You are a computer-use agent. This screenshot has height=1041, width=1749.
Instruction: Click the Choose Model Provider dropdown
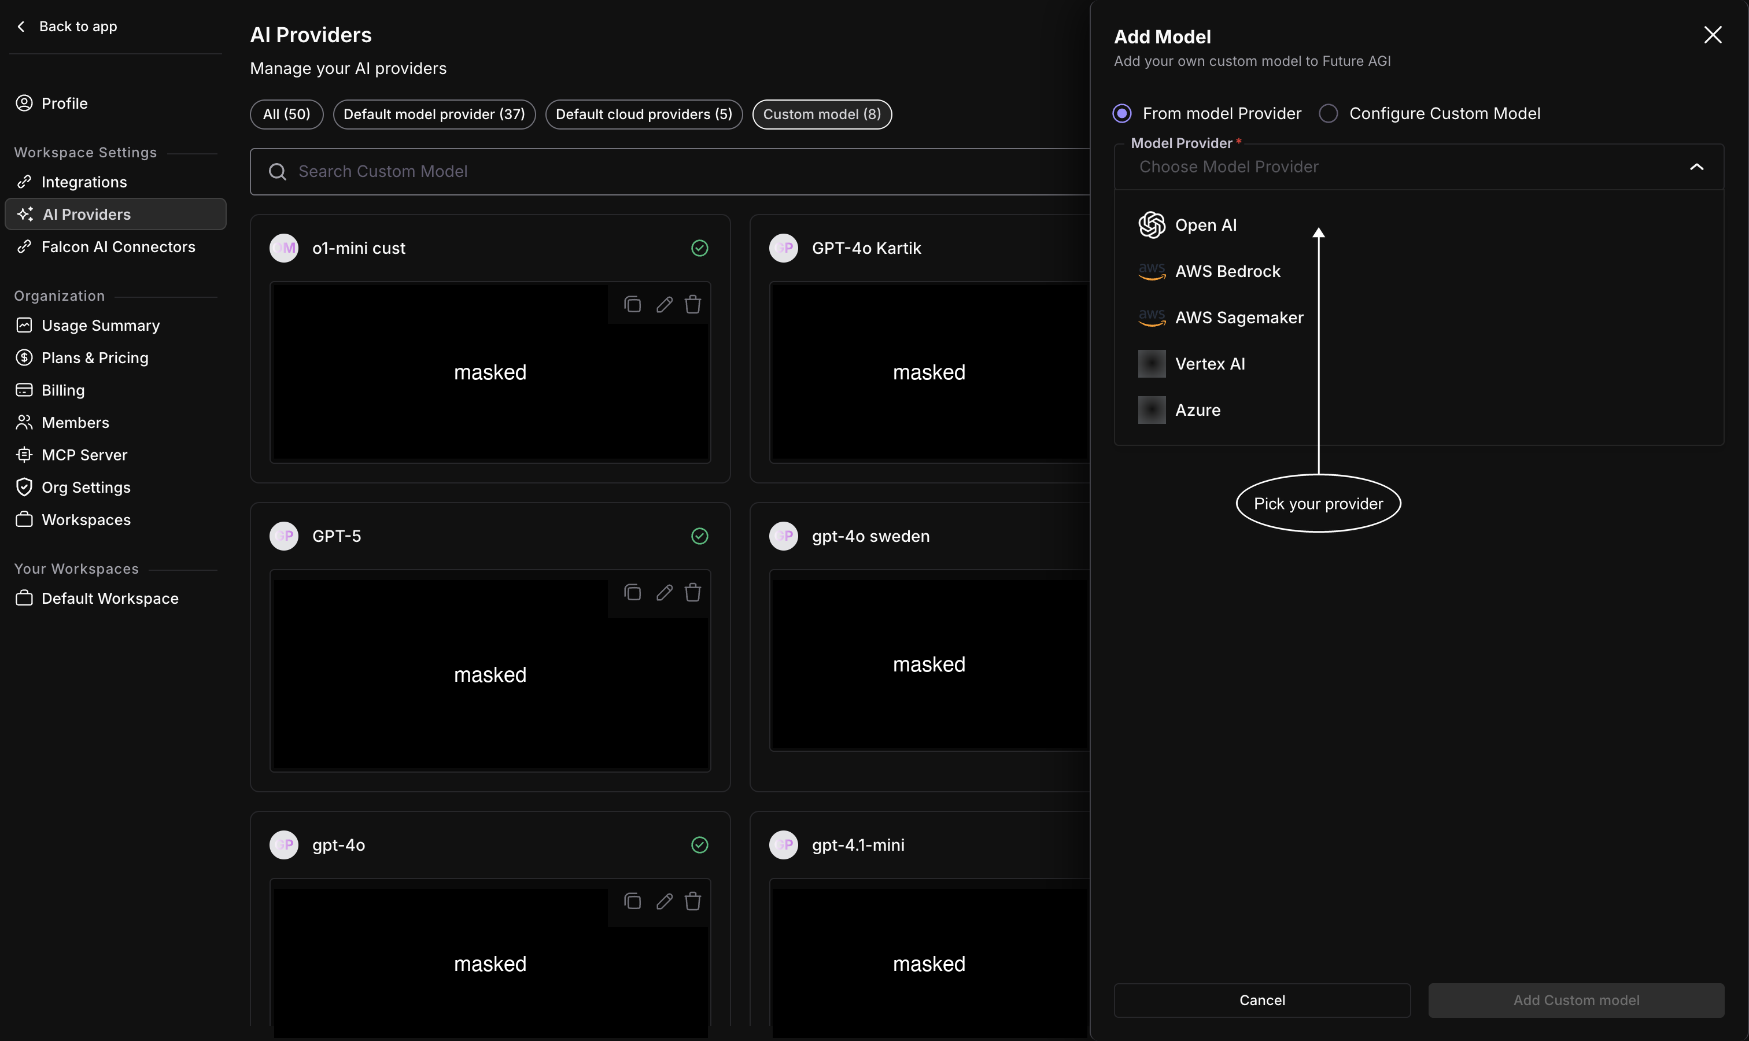(x=1419, y=167)
